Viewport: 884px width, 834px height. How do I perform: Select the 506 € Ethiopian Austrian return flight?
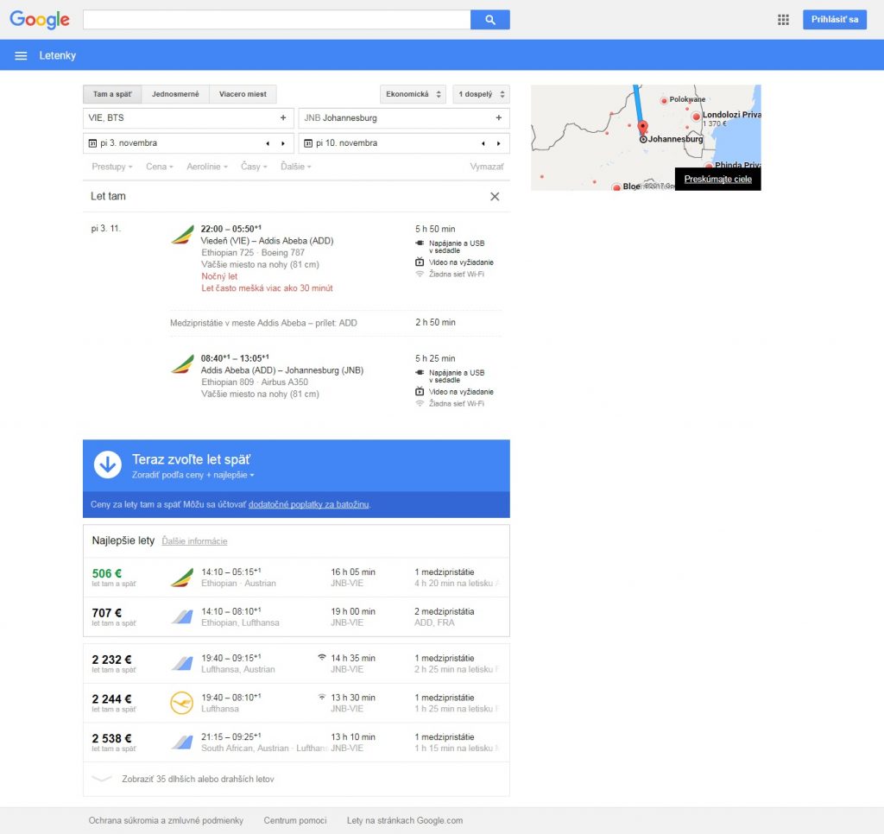296,578
